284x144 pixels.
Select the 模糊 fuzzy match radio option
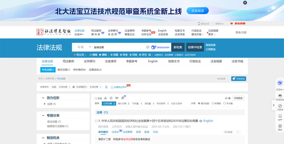(x=100, y=55)
